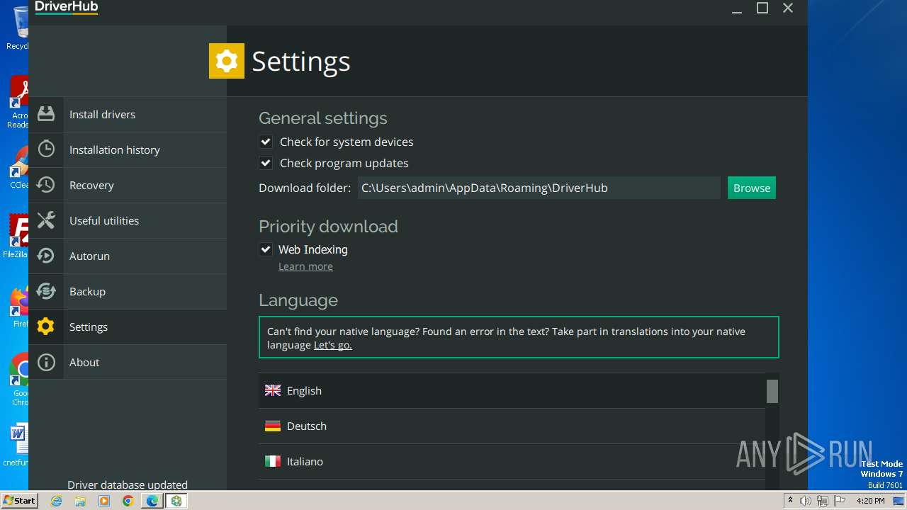Click the DriverHub taskbar icon
Screen dimensions: 907x510
click(176, 501)
